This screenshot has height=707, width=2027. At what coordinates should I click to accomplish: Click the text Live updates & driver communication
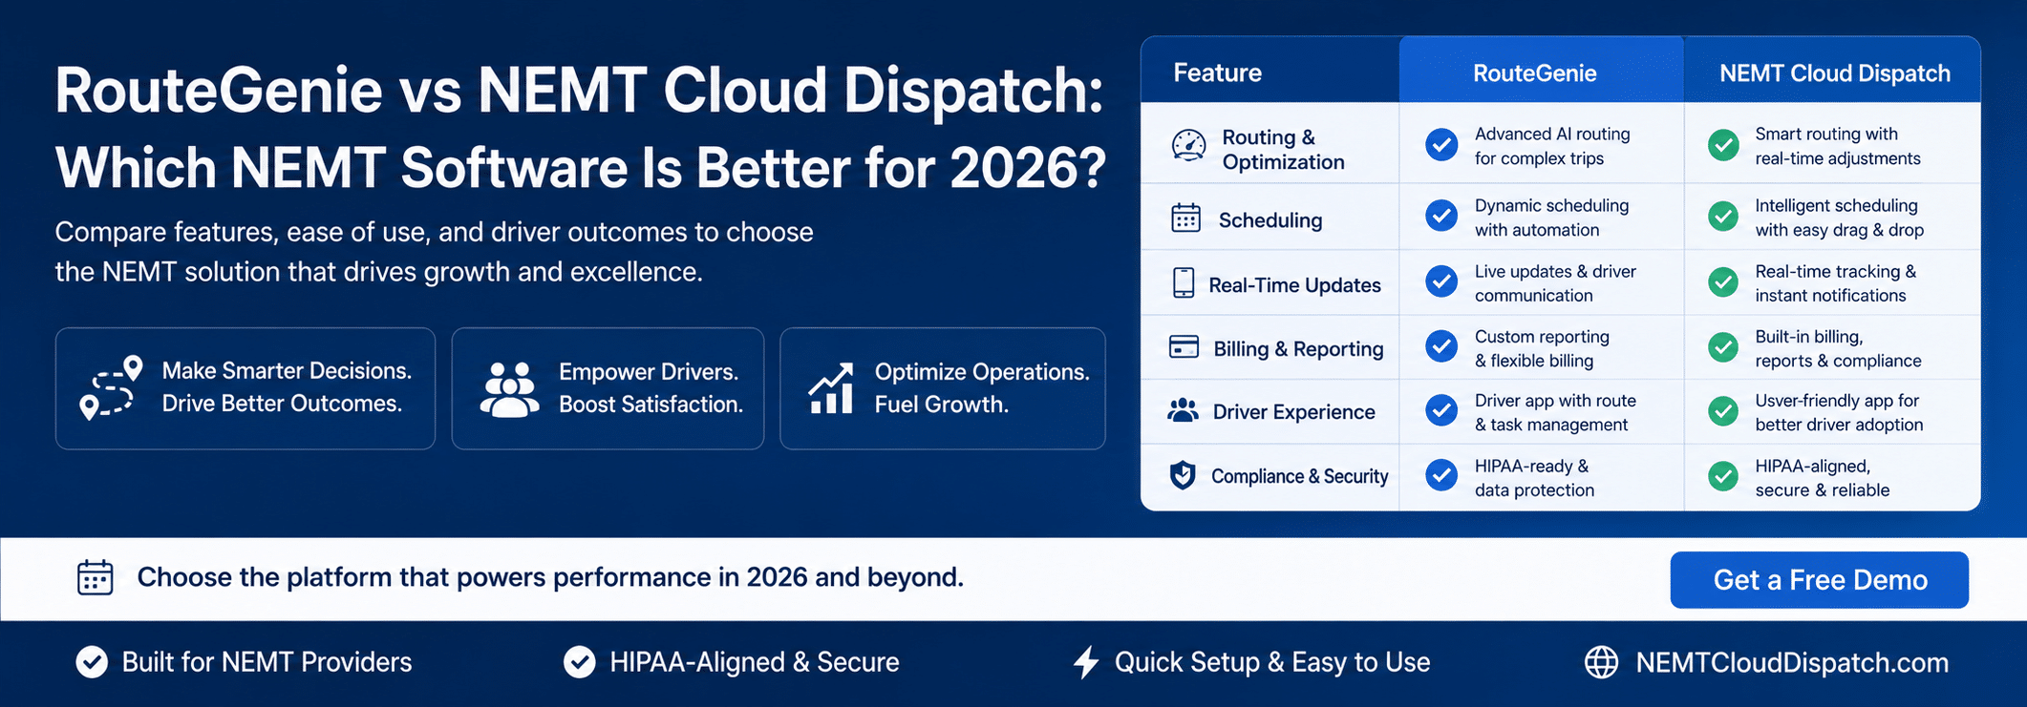pos(1555,283)
